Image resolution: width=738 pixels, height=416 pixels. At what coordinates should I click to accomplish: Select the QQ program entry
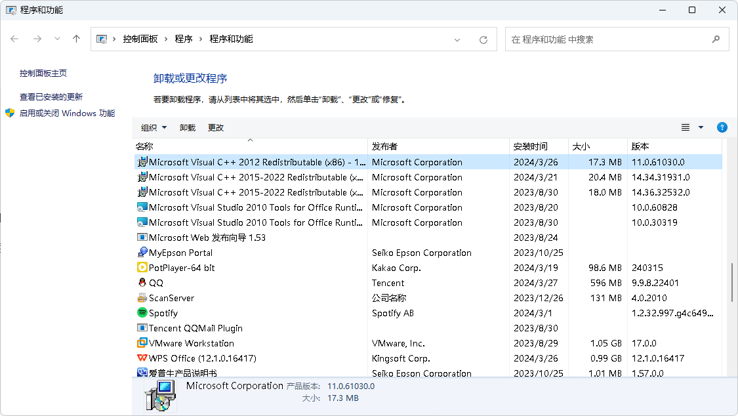pyautogui.click(x=428, y=283)
